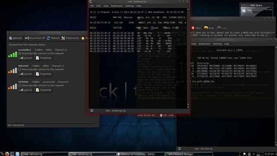Open File menu in airodump-ng terminal

(x=92, y=6)
